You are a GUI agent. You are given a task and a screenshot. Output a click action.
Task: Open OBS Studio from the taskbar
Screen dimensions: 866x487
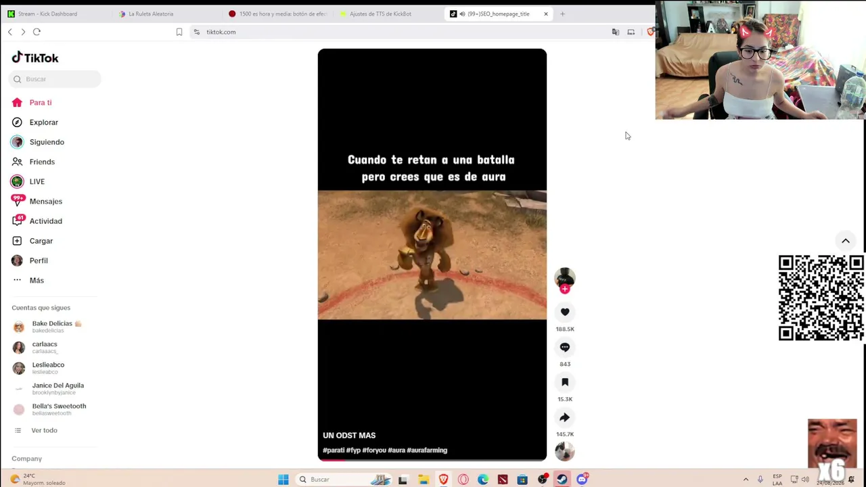543,480
